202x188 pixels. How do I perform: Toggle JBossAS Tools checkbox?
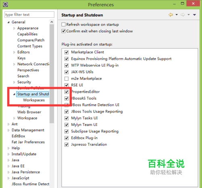[67, 98]
